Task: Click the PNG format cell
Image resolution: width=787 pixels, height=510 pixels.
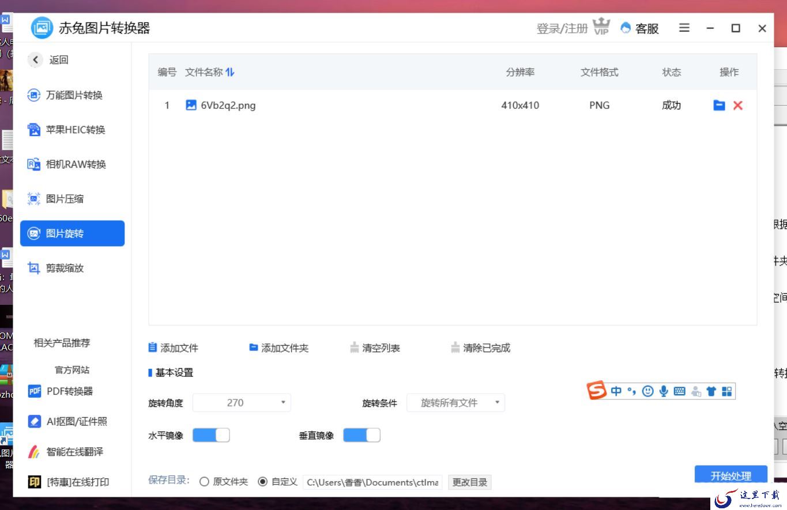Action: pyautogui.click(x=600, y=105)
